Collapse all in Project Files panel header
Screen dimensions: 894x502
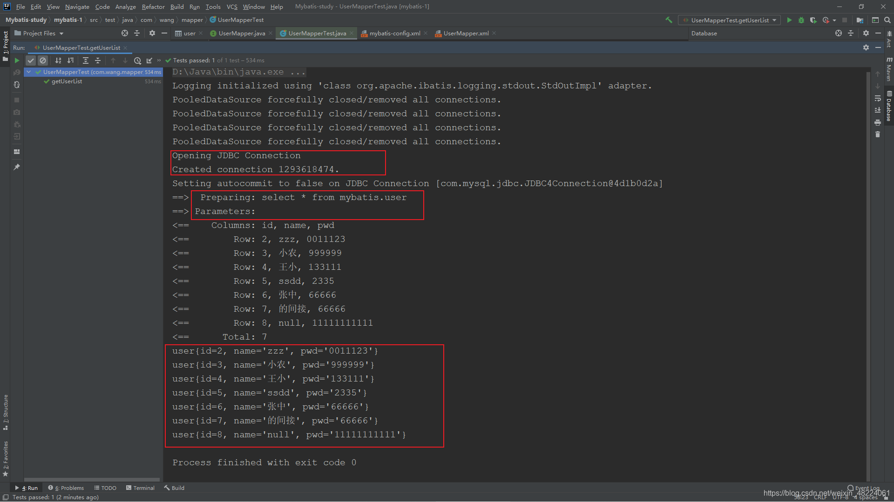(x=137, y=33)
